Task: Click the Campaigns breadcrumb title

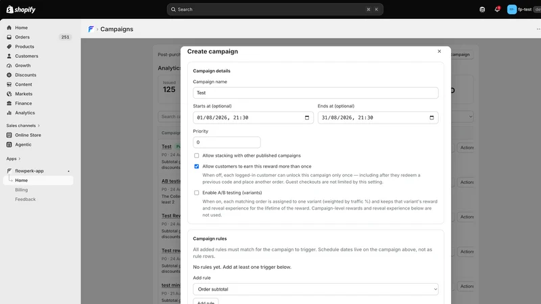Action: 116,29
